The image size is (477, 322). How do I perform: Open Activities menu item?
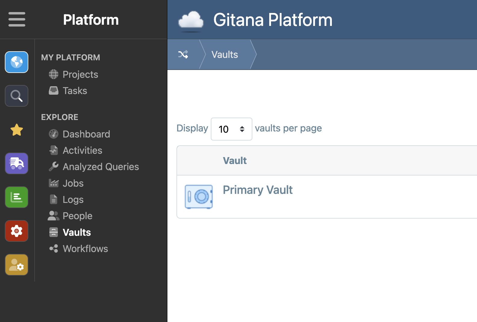click(82, 150)
